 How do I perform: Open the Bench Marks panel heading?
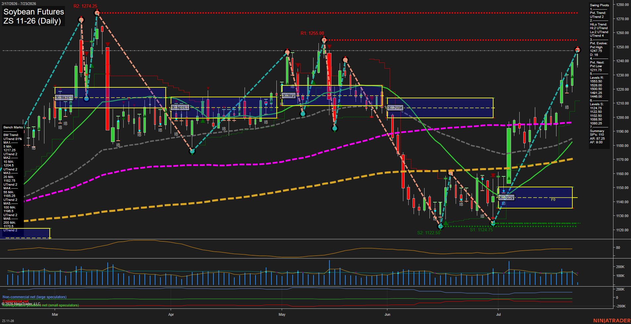click(x=13, y=127)
